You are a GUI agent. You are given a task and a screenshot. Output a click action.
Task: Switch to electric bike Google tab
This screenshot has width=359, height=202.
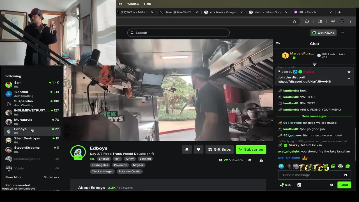pyautogui.click(x=268, y=12)
